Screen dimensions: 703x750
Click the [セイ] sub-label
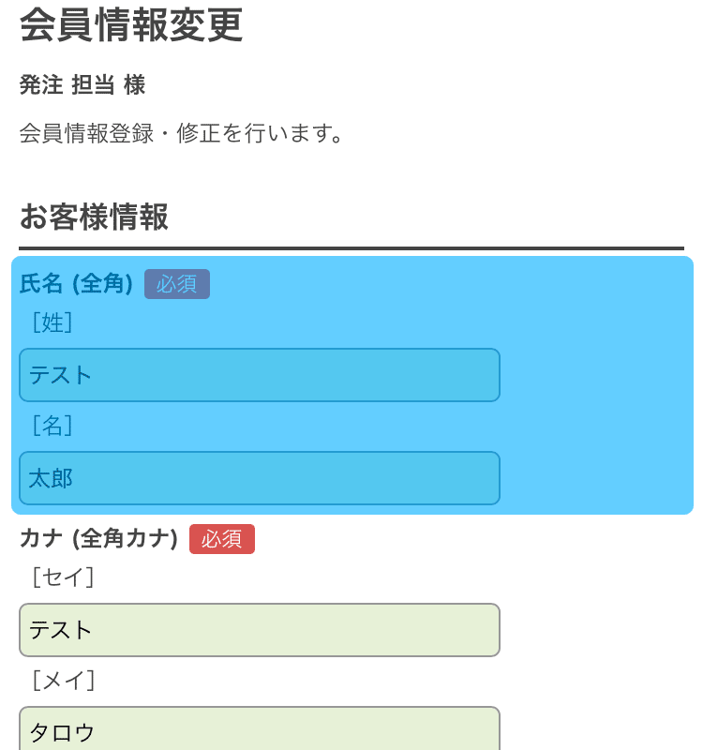coord(63,577)
